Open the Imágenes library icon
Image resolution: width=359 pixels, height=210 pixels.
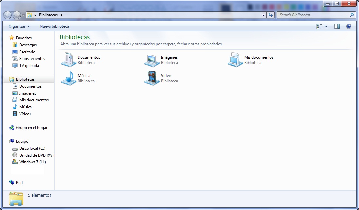click(152, 60)
